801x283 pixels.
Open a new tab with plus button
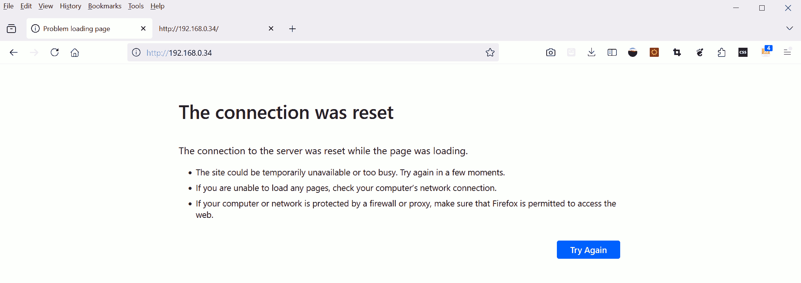click(x=292, y=28)
